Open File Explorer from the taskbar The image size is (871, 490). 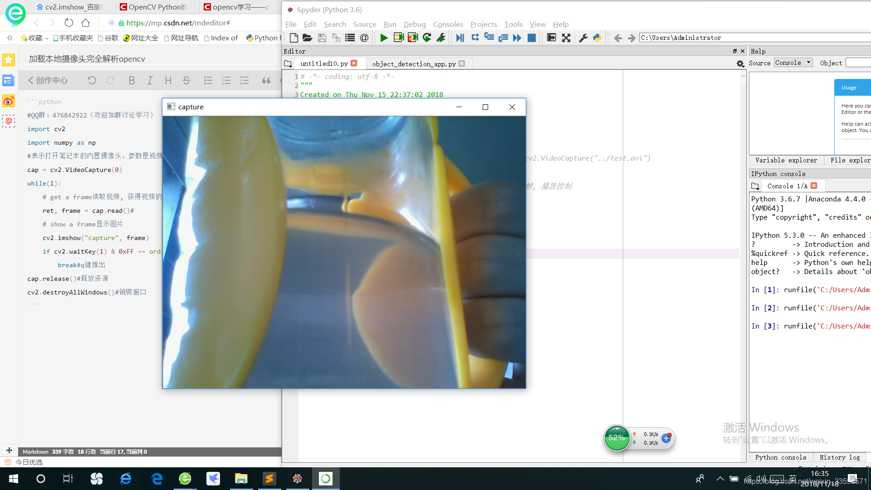coord(241,479)
